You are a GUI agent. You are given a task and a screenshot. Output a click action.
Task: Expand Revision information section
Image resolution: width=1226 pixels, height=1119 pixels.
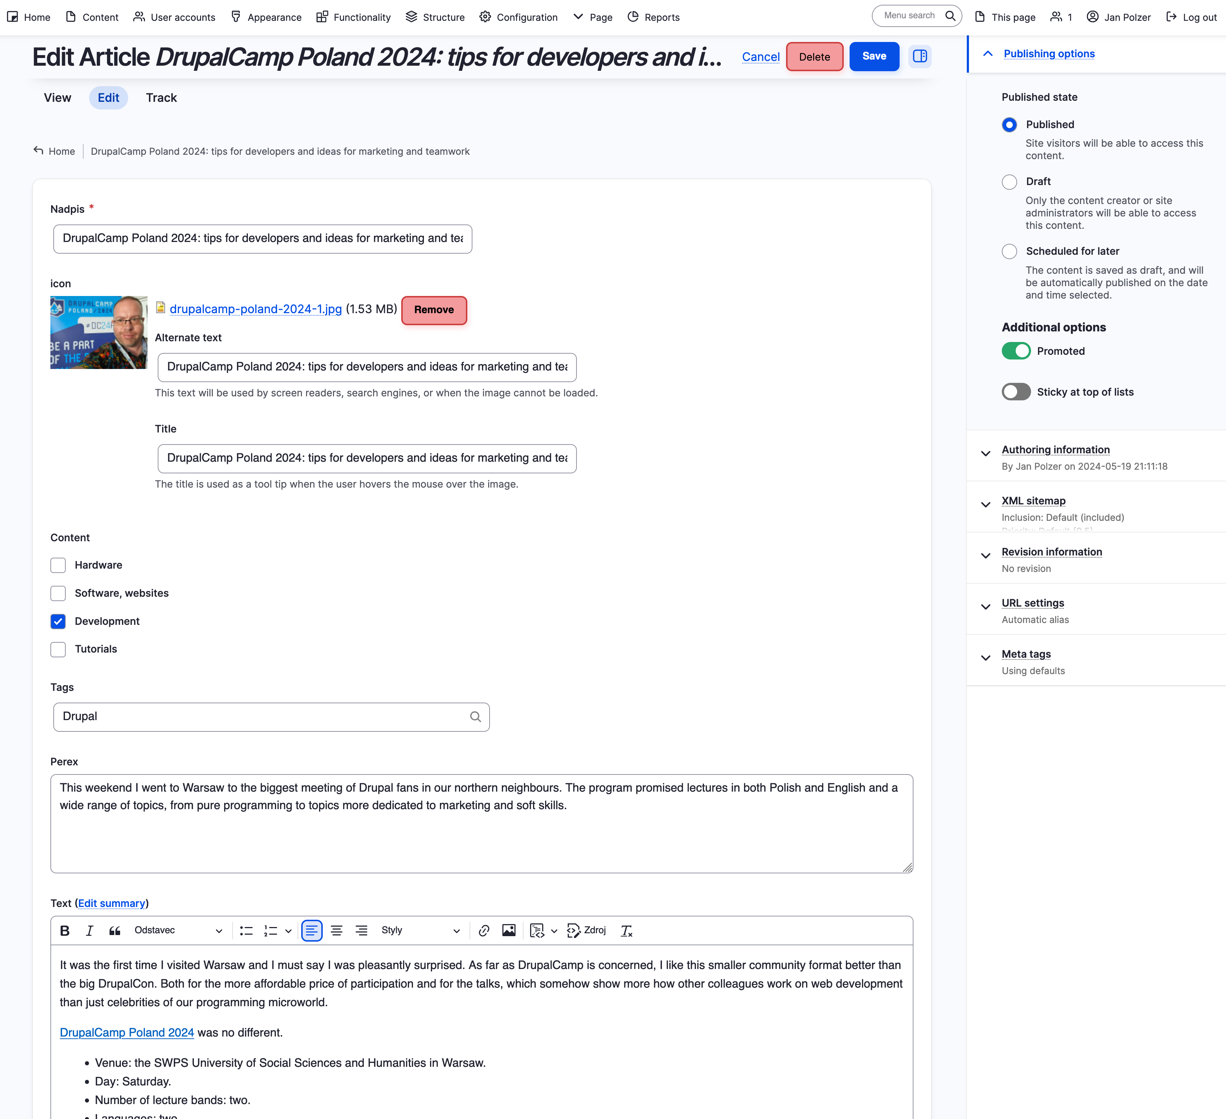1051,552
